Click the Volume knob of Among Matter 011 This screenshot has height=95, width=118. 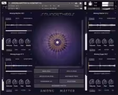92,41
